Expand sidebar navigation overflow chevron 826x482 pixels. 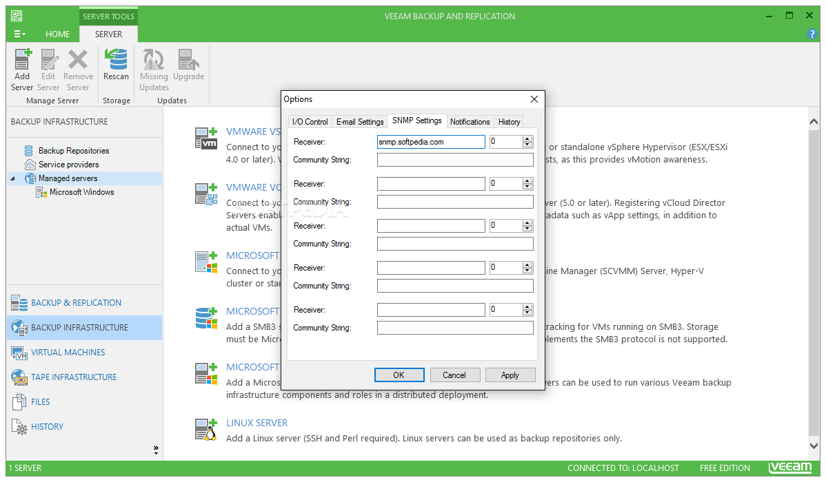pos(156,450)
